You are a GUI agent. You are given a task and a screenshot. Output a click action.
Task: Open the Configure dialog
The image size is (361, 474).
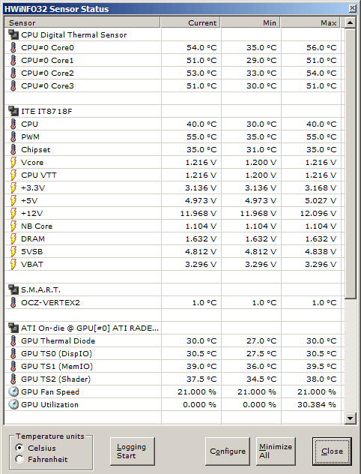point(228,451)
